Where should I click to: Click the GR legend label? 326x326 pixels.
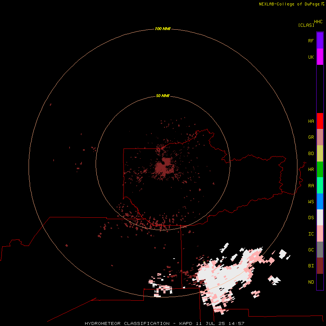311,137
